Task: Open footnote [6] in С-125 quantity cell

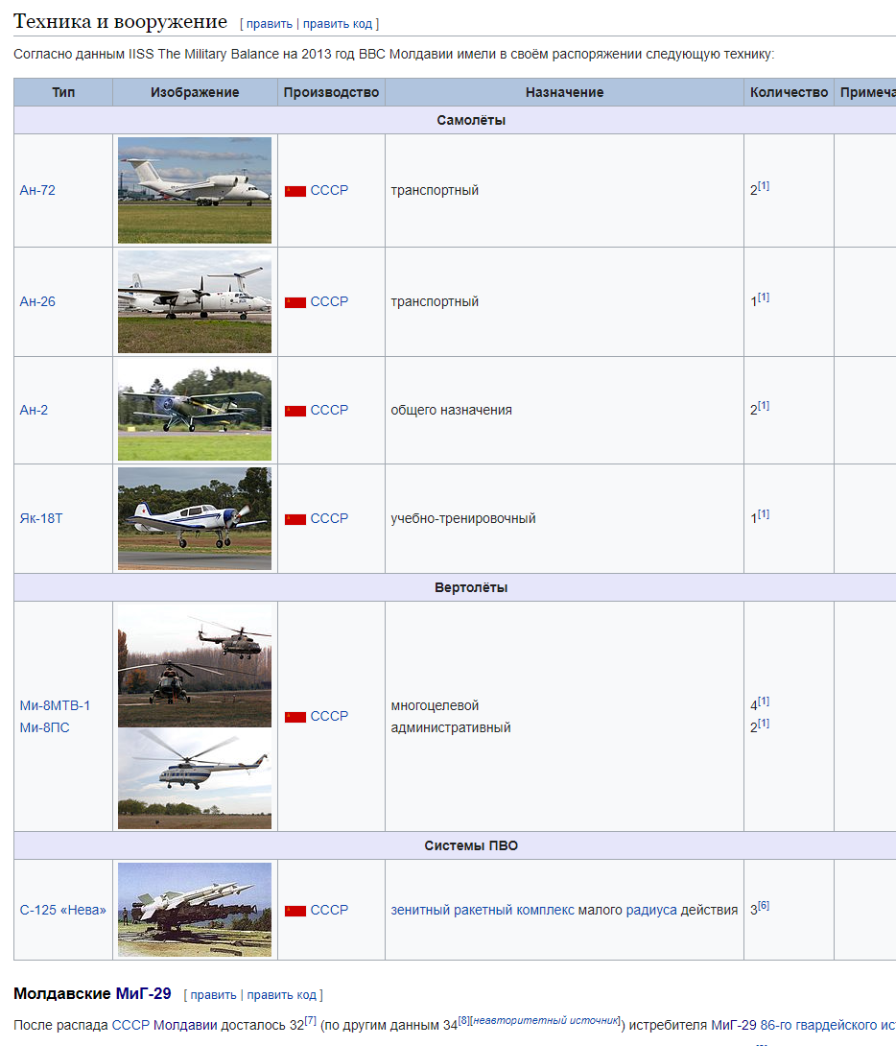Action: [x=764, y=906]
